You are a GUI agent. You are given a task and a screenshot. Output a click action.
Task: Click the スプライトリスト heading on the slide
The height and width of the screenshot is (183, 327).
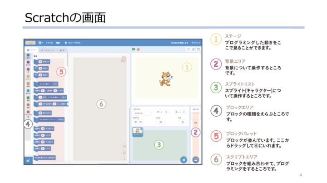tap(240, 84)
